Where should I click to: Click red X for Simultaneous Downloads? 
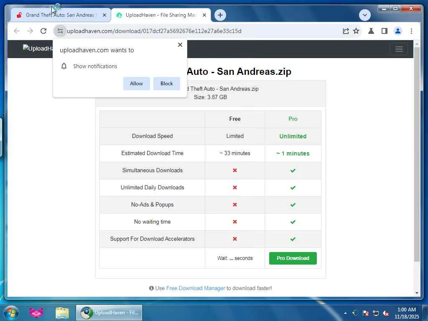tap(235, 171)
